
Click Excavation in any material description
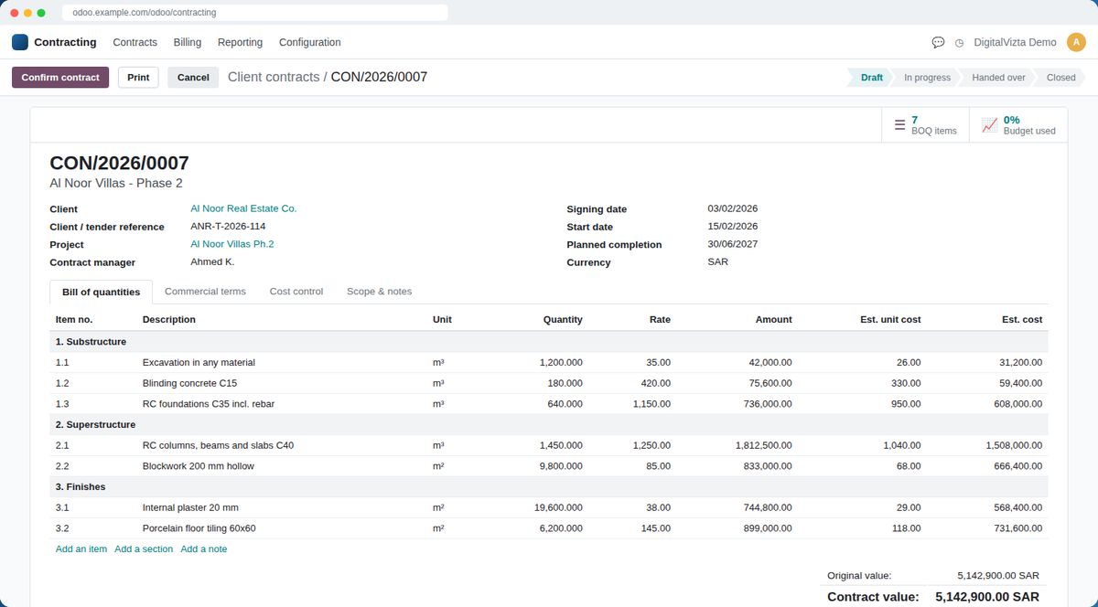(199, 363)
